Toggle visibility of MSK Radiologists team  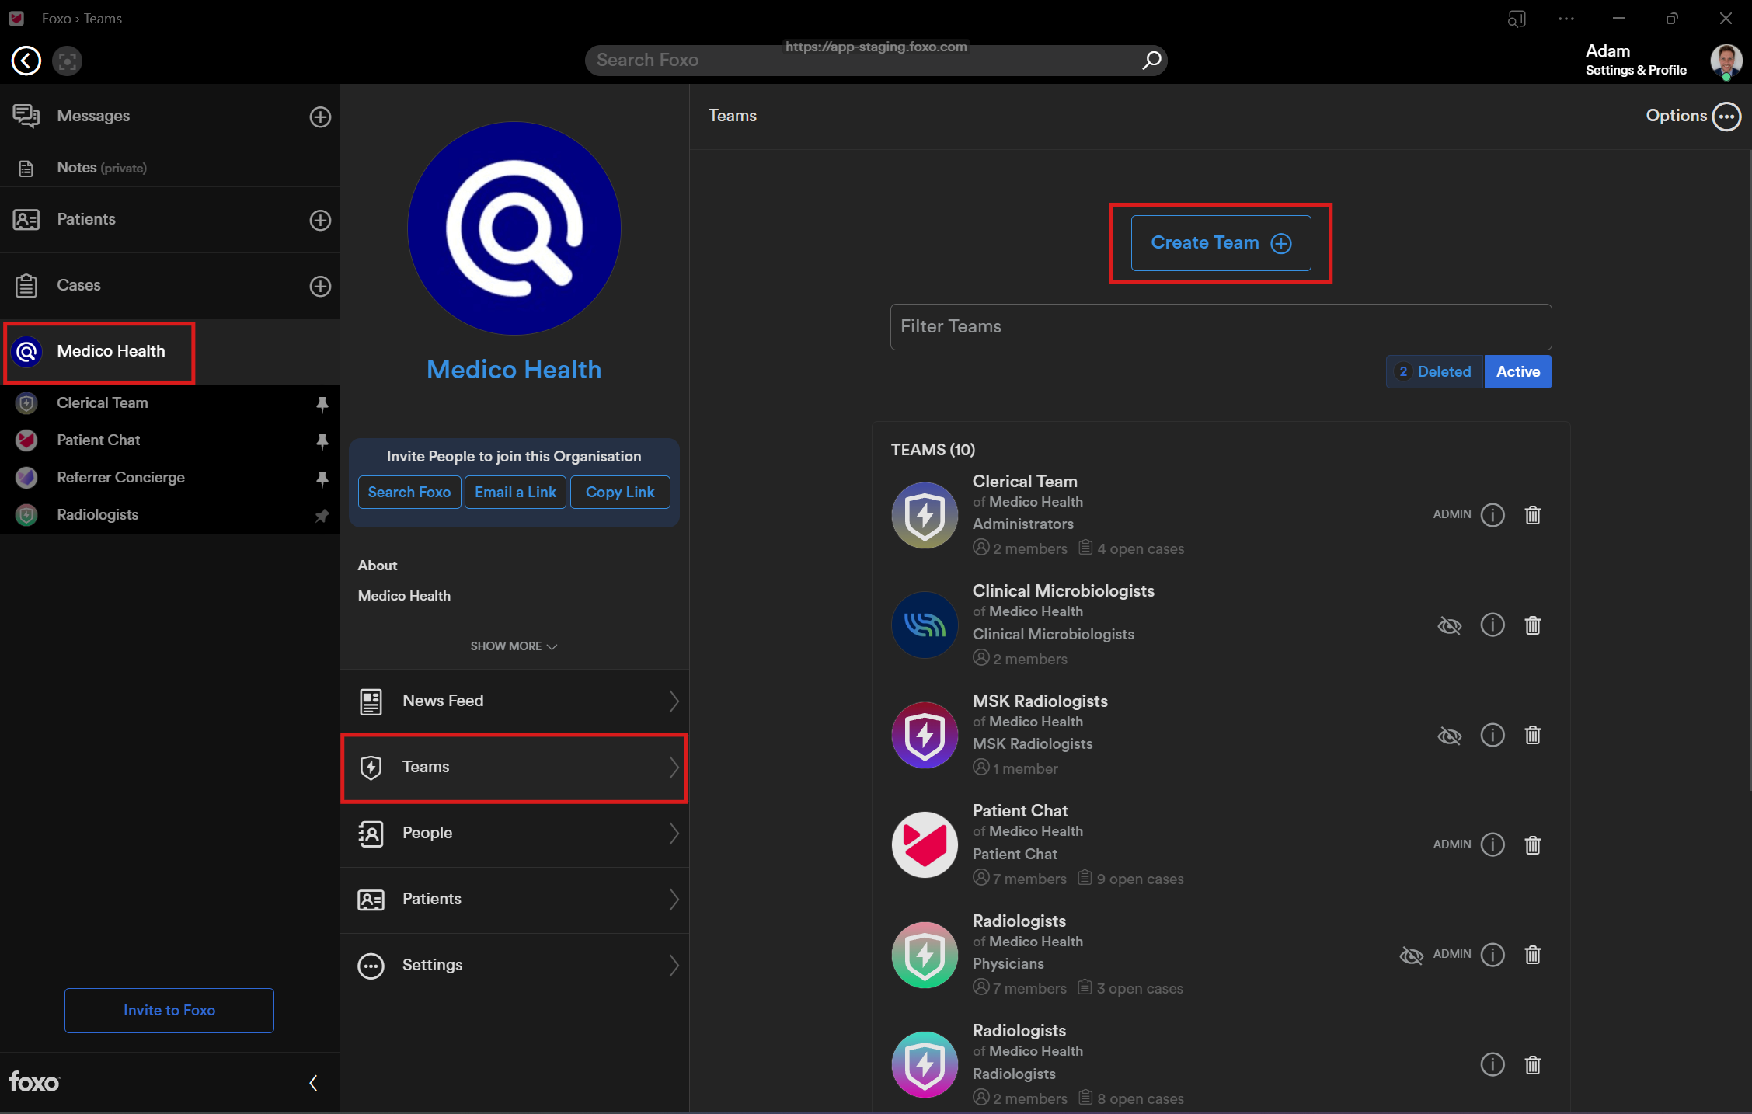[x=1450, y=735]
